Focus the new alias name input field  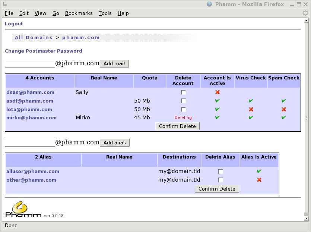tap(30, 142)
